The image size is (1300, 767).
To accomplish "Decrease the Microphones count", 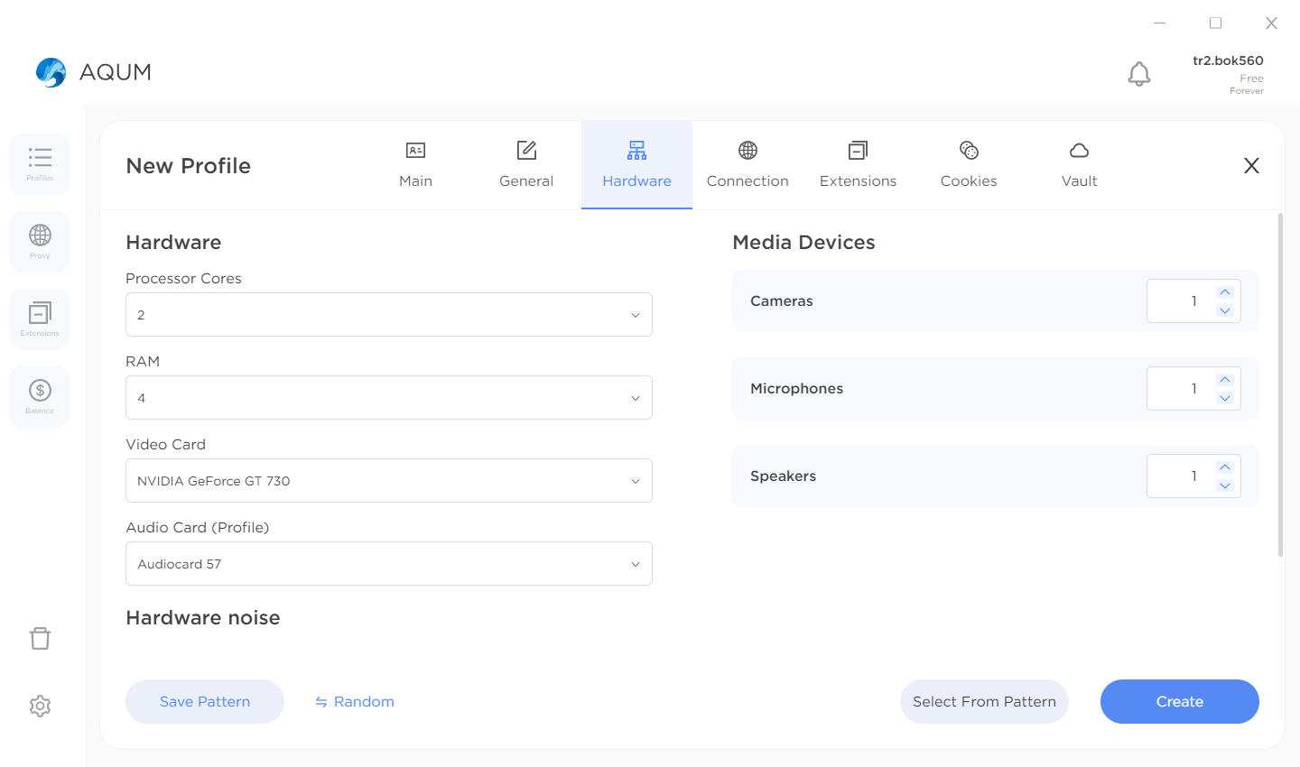I will point(1224,398).
